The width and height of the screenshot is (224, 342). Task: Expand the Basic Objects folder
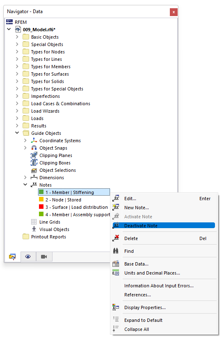click(17, 37)
